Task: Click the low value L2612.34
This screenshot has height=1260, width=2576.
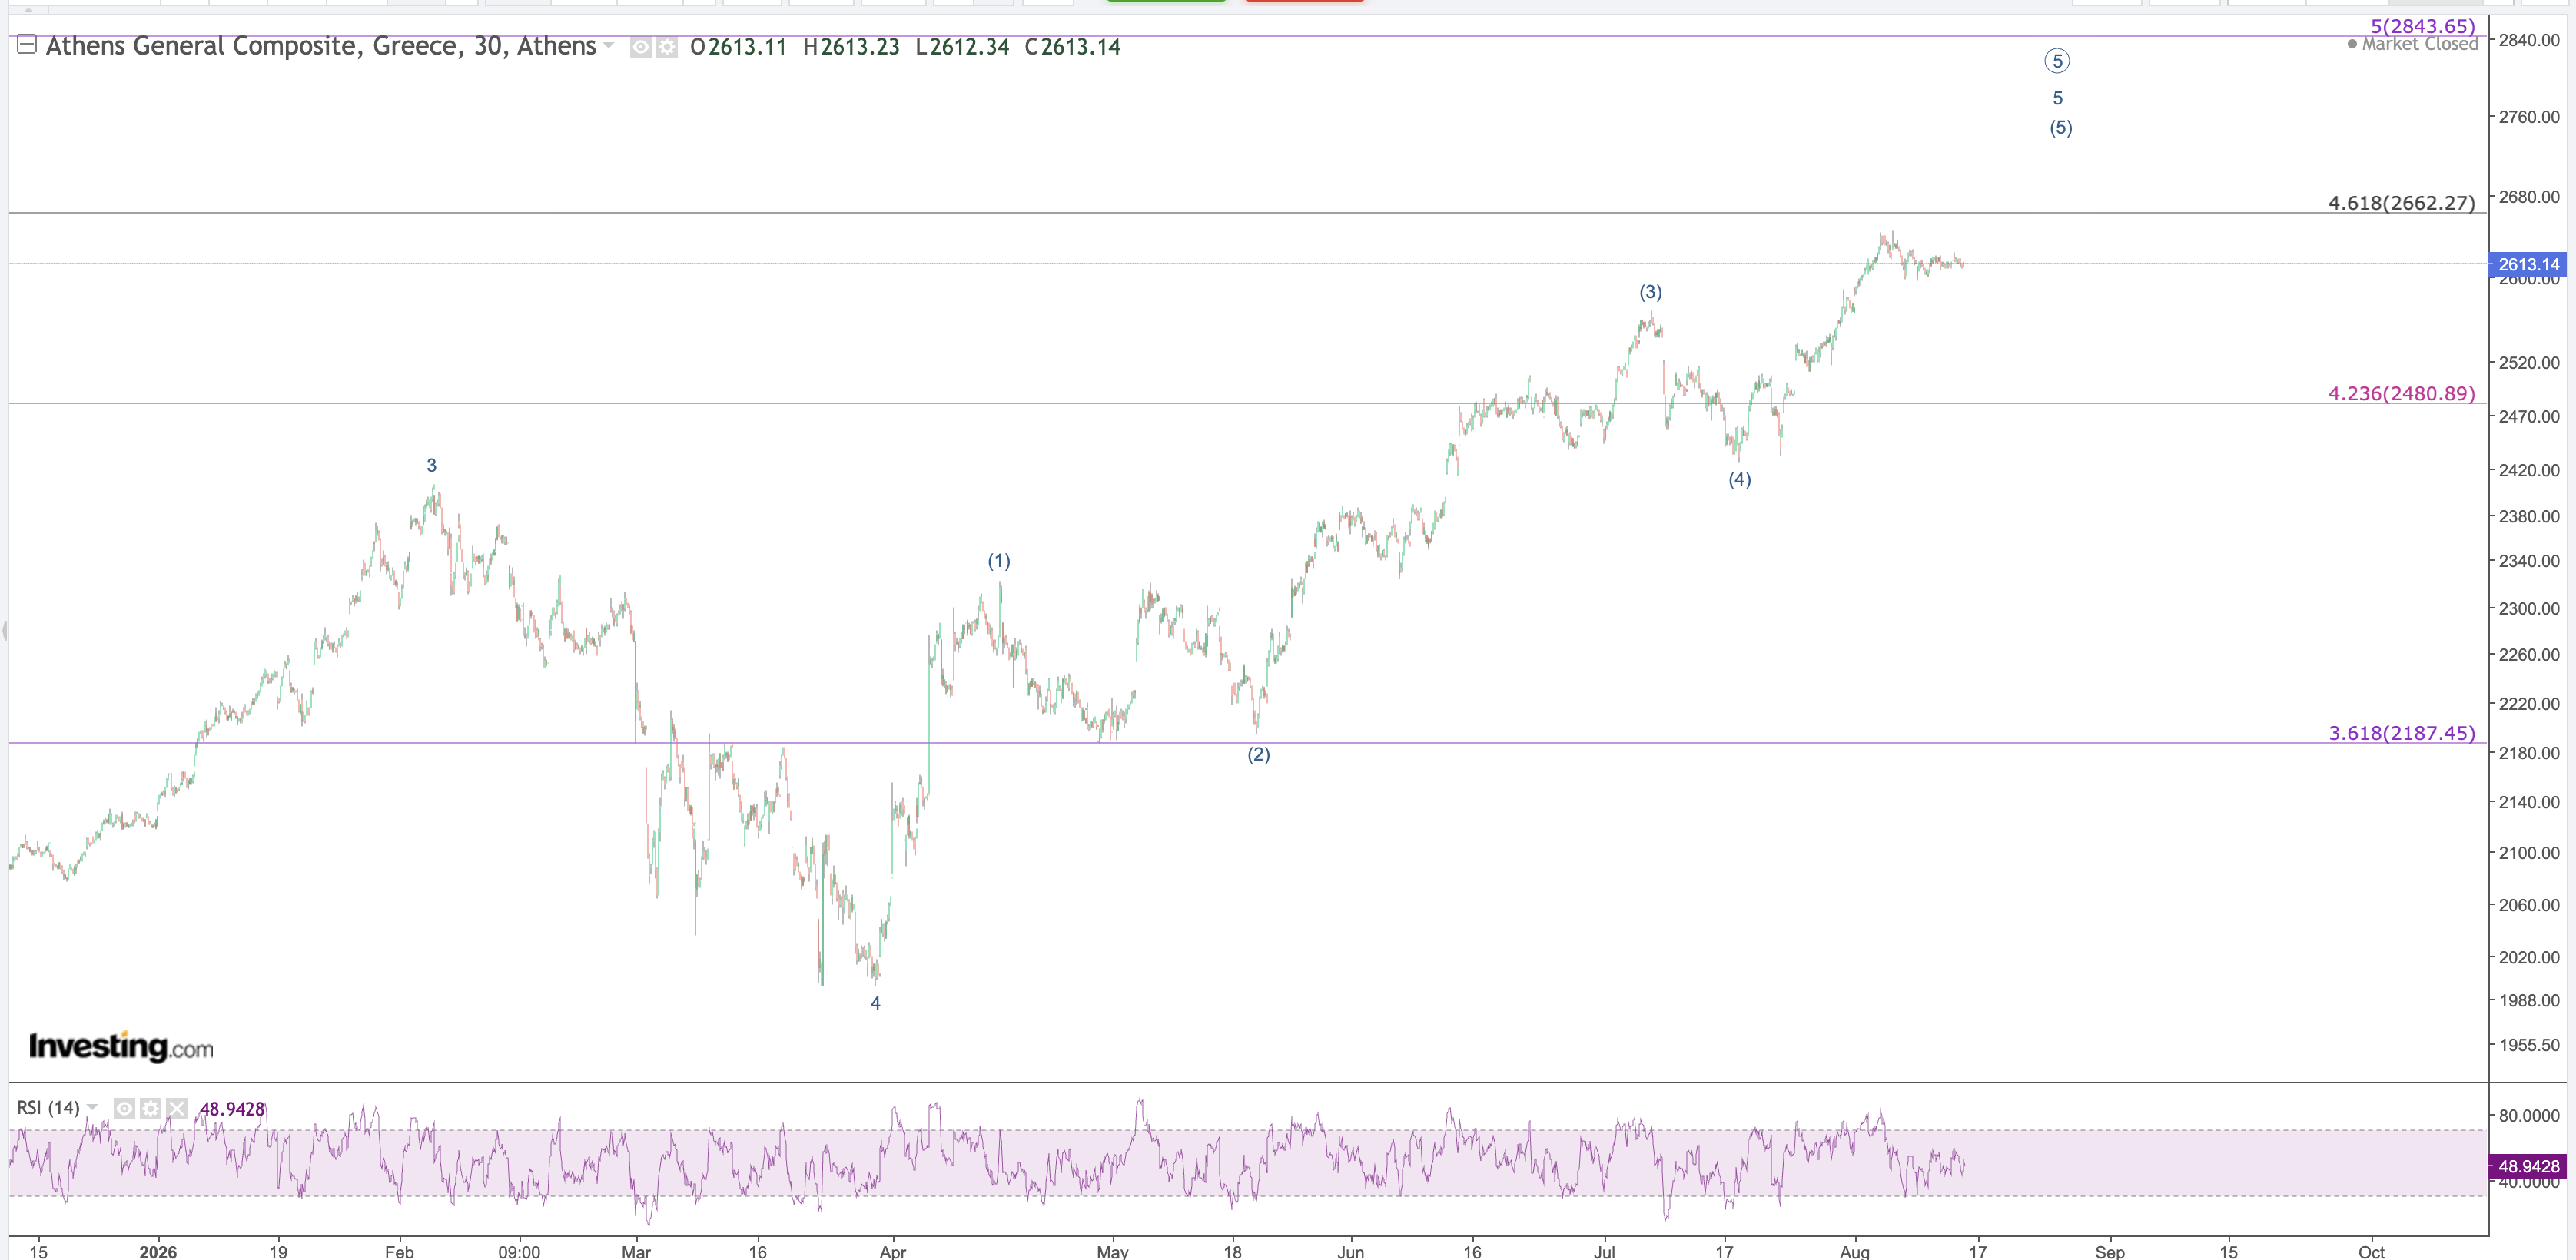Action: pyautogui.click(x=962, y=47)
